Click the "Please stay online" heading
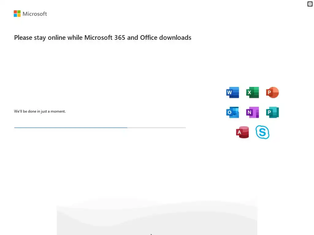314x235 pixels. tap(102, 38)
